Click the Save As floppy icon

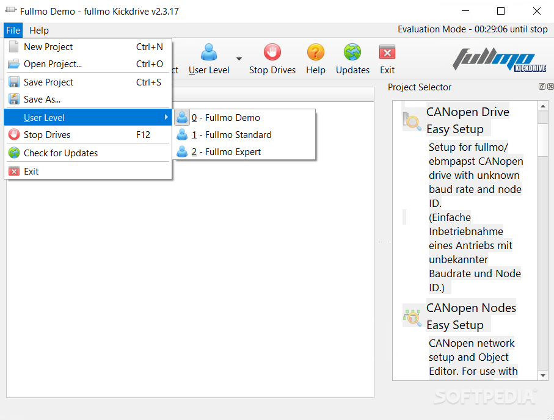tap(14, 99)
